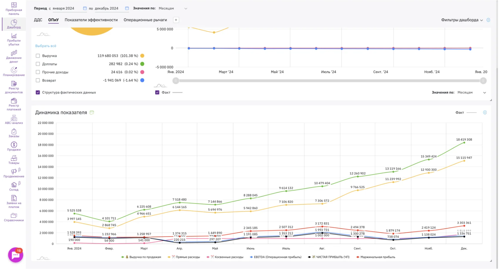This screenshot has width=499, height=272.
Task: Click the left handle of chart range slider
Action: coord(176,81)
